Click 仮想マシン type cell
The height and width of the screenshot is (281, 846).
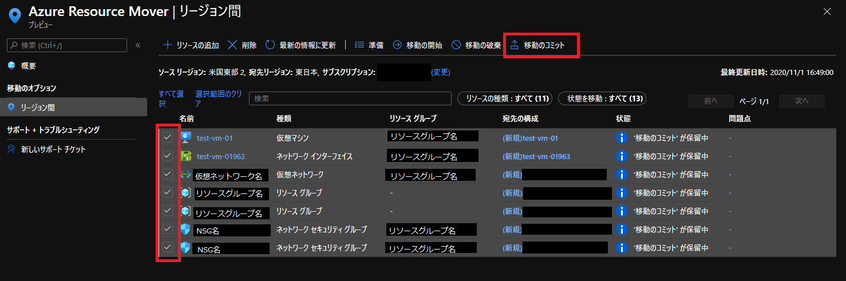tap(292, 138)
